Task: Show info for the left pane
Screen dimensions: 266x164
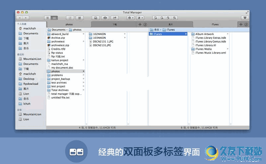Action: (x=145, y=25)
